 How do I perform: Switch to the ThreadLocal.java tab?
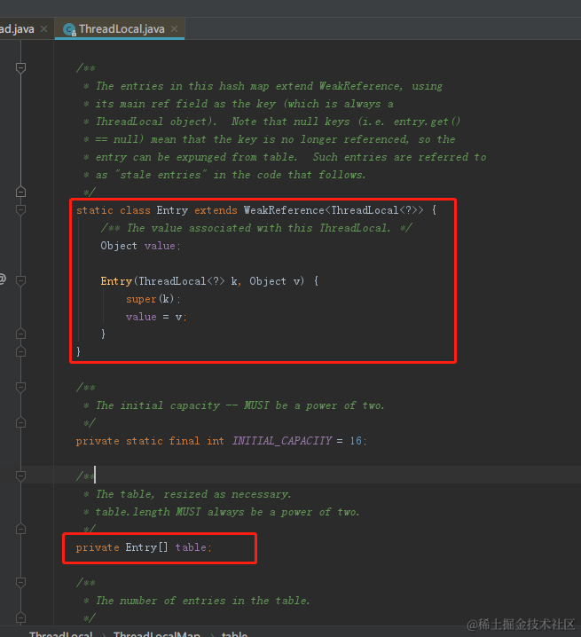(x=120, y=29)
